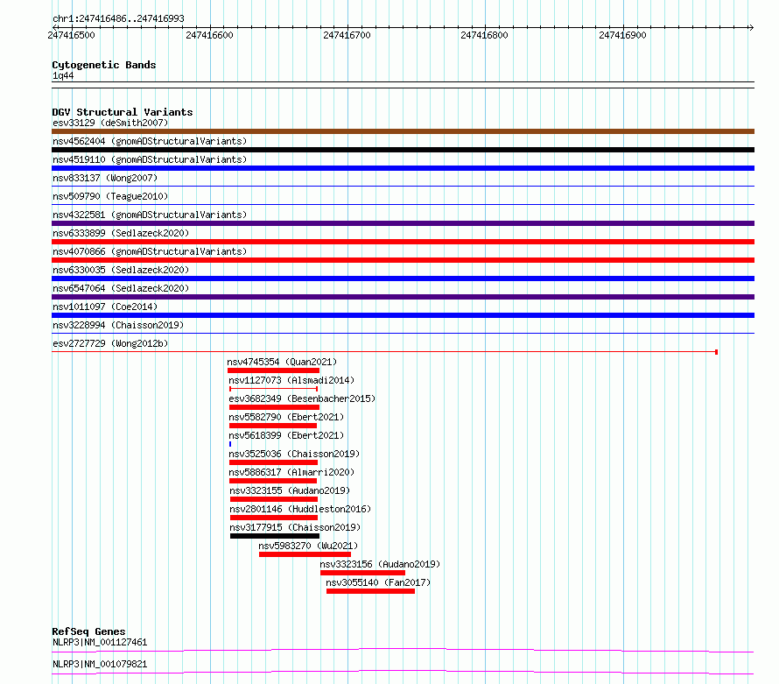779x684 pixels.
Task: Click nsv5886317 (Almarri2020) label
Action: click(x=291, y=472)
